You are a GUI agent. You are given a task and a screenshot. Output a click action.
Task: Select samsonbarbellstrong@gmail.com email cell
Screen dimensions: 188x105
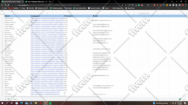click(111, 30)
